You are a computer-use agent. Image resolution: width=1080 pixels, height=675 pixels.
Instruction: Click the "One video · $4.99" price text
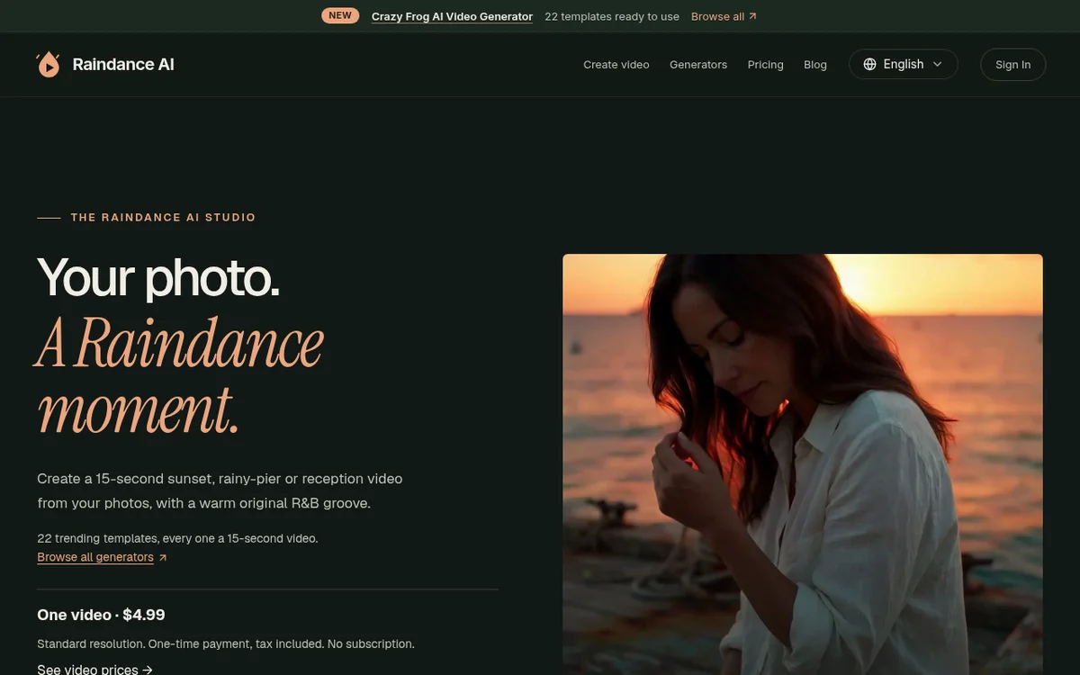[101, 615]
